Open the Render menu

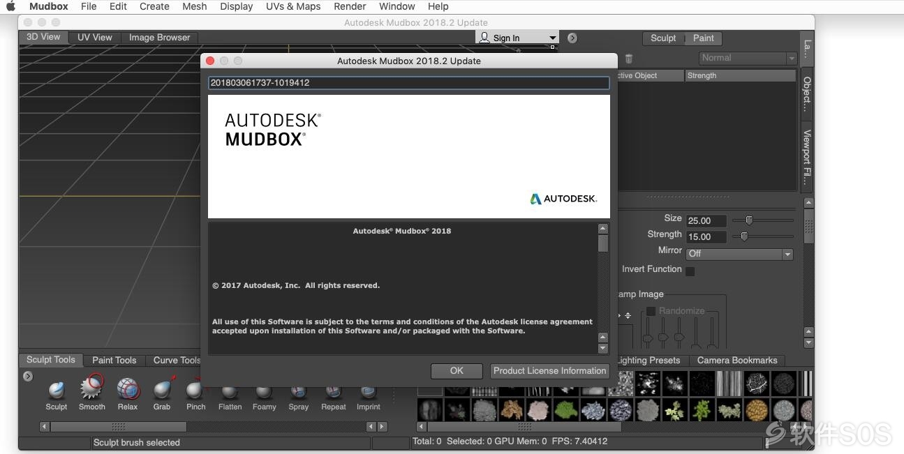point(350,6)
